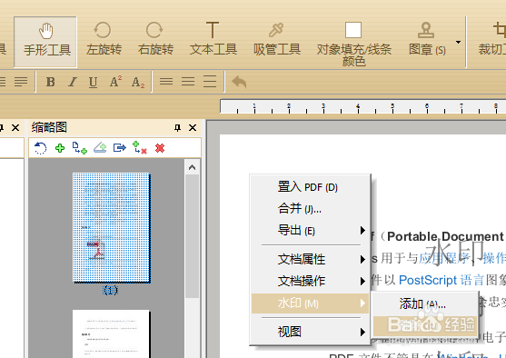Choose 置入 PDF (D) menu item
The image size is (506, 358).
310,187
